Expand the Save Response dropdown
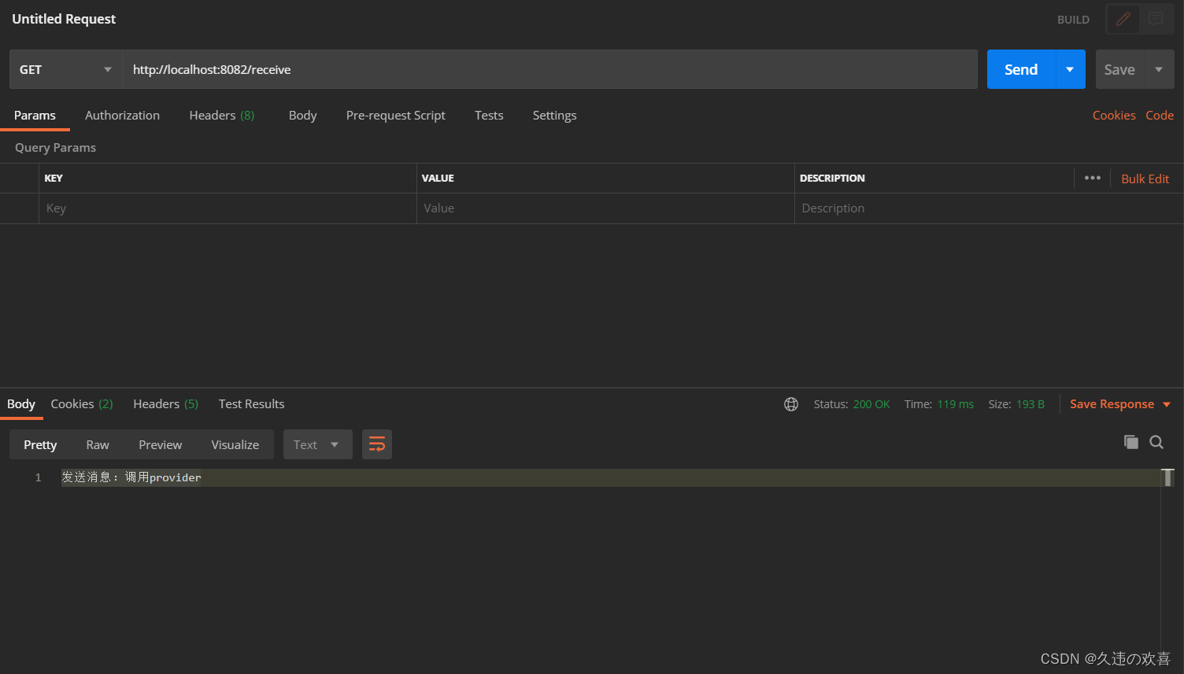 1167,404
